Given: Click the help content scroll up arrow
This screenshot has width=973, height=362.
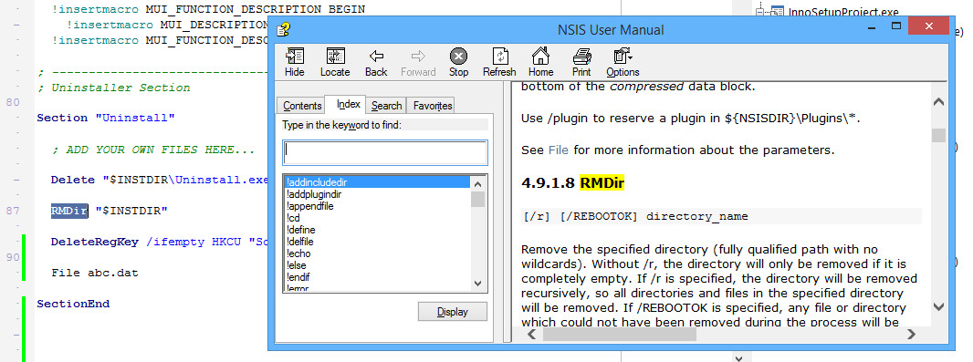Looking at the screenshot, I should click(938, 101).
